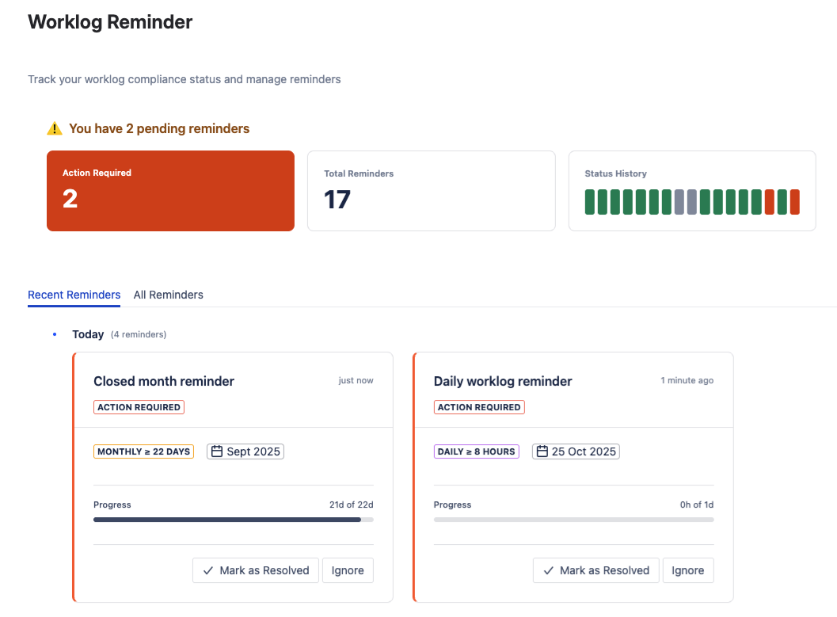Screen dimensions: 837x617
Task: Click the calendar icon beside 25 Oct 2025
Action: (542, 451)
